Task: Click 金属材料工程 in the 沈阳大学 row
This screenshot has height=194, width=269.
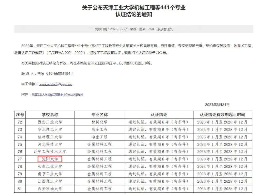Action: (99, 159)
